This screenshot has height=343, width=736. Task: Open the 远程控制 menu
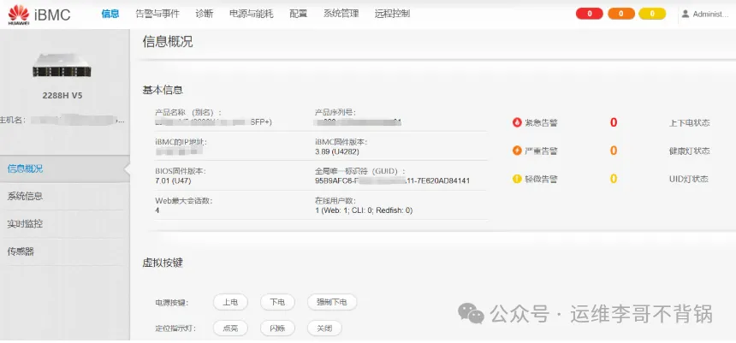coord(392,14)
